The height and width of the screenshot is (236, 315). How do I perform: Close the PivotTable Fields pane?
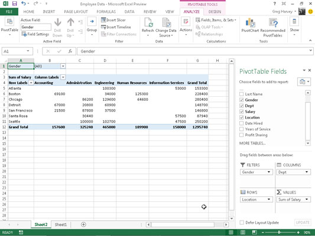point(310,70)
